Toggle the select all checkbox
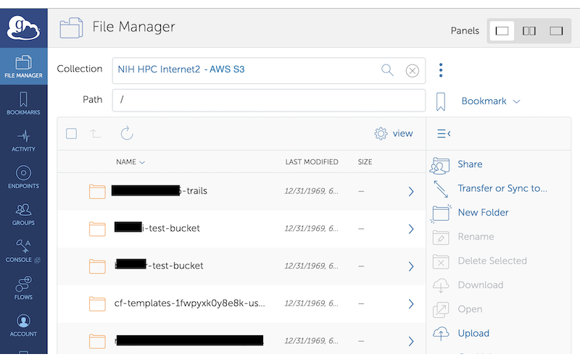 [x=71, y=133]
